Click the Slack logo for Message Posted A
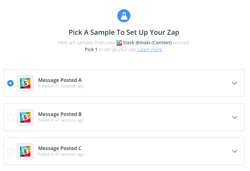The height and width of the screenshot is (171, 250). tap(25, 83)
